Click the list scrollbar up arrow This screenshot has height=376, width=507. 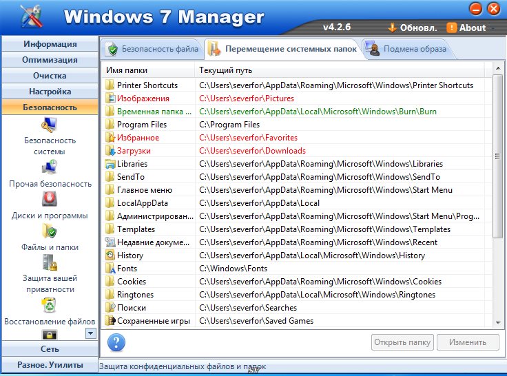(x=497, y=68)
